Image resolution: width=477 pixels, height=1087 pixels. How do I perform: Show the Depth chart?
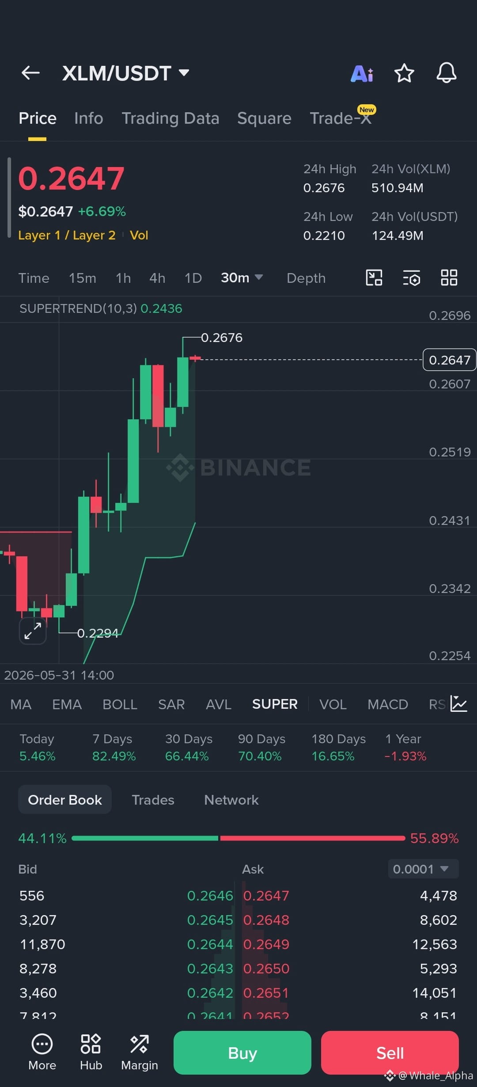pos(306,278)
